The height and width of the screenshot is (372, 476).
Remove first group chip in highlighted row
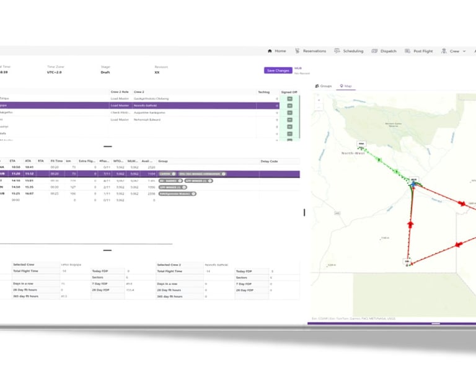click(174, 174)
